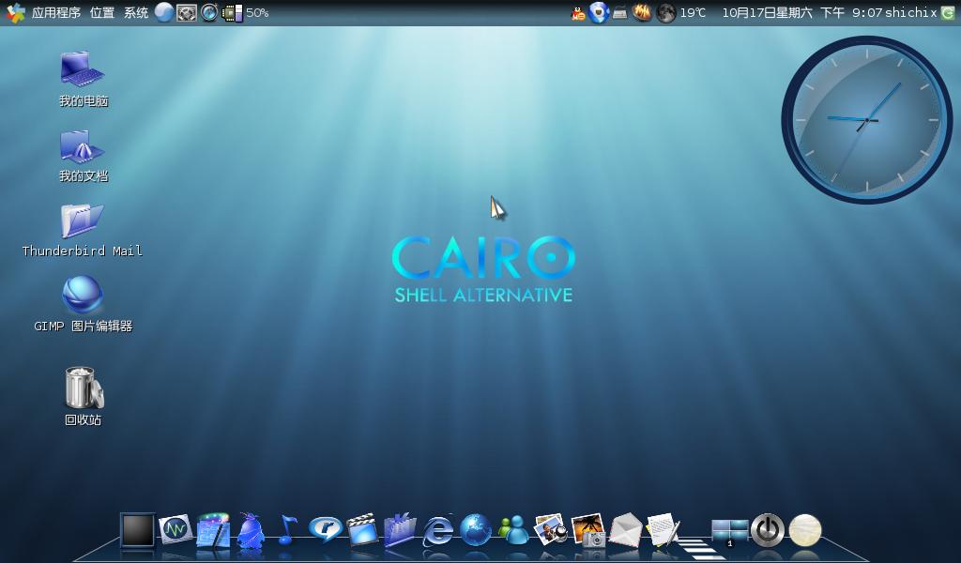Viewport: 961px width, 563px height.
Task: Click the pale round orb in dock
Action: (x=804, y=530)
